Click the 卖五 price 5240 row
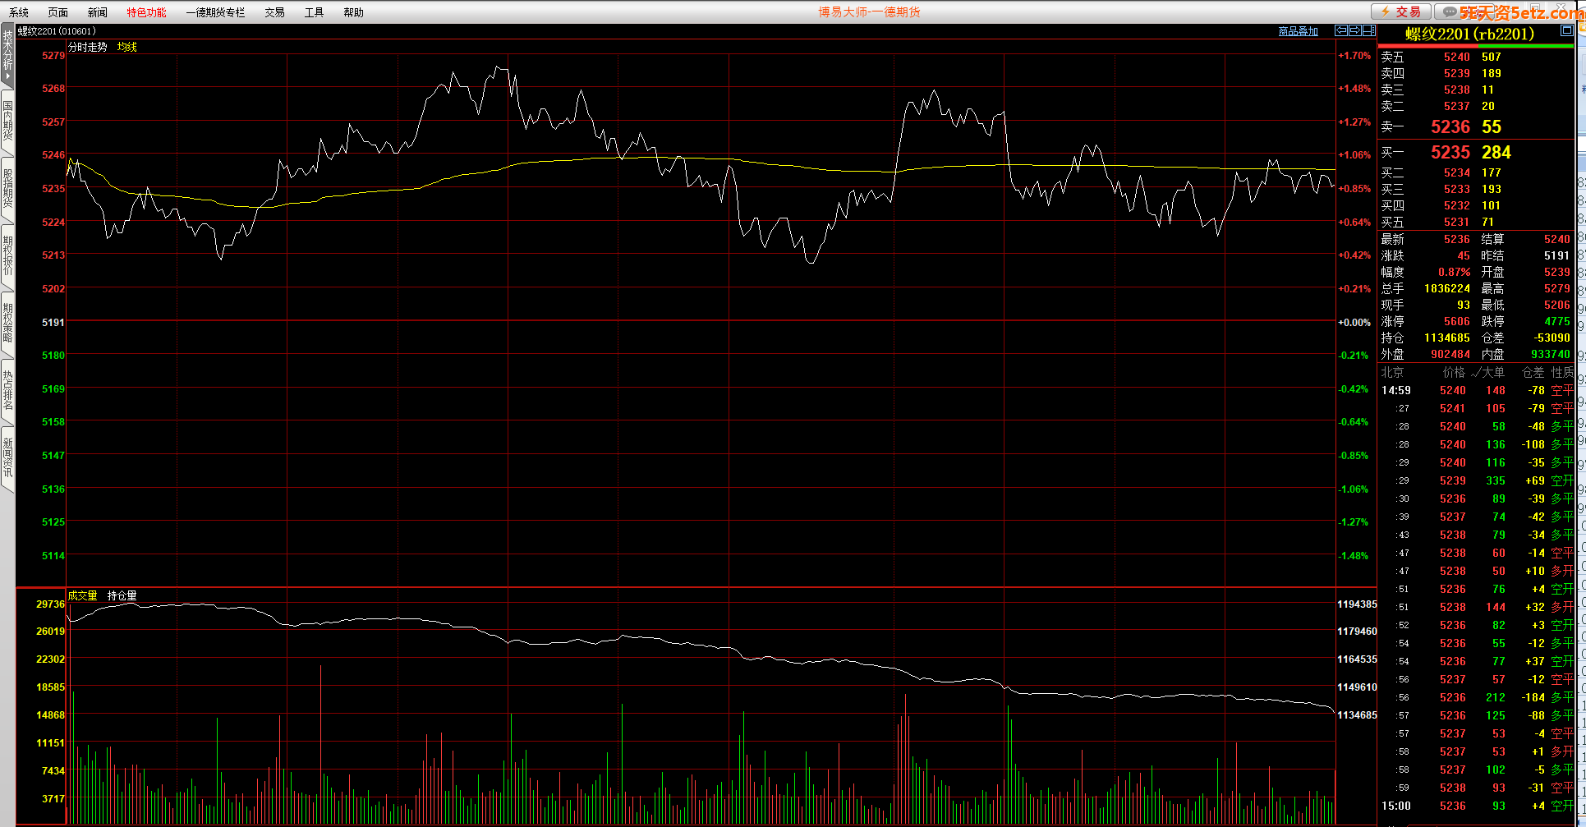The height and width of the screenshot is (827, 1586). [1475, 57]
